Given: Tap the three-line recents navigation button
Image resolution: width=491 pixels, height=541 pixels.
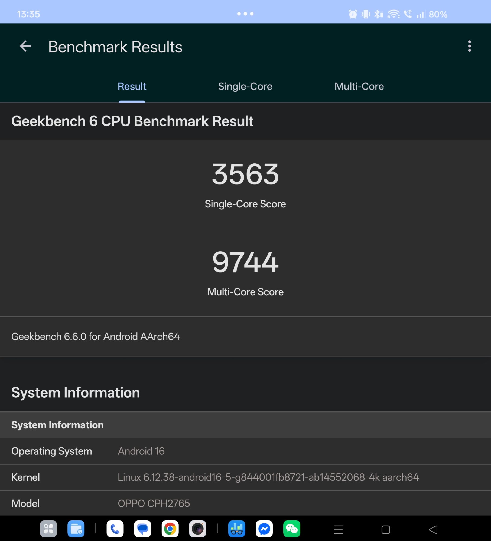Looking at the screenshot, I should (x=339, y=529).
